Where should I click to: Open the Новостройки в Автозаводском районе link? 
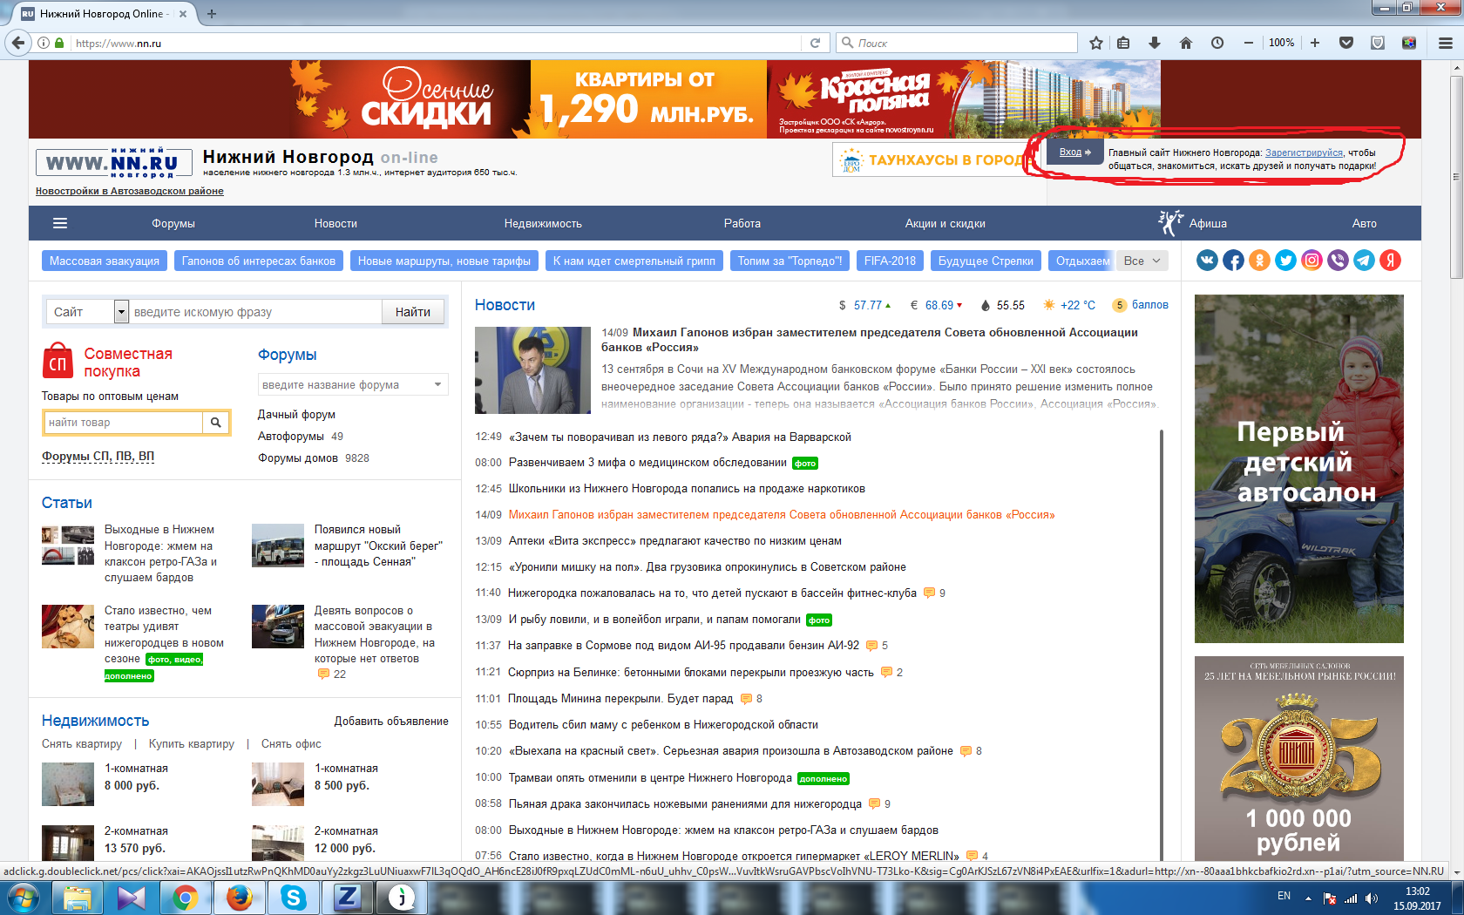130,191
